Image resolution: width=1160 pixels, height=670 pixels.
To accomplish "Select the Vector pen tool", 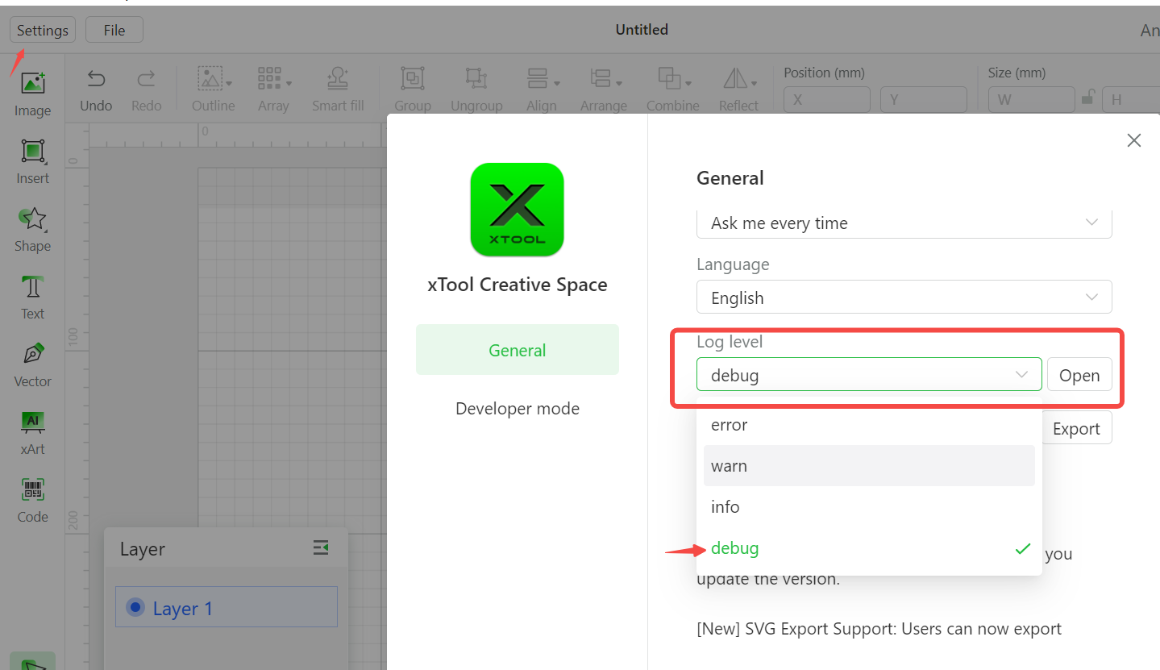I will pos(32,364).
